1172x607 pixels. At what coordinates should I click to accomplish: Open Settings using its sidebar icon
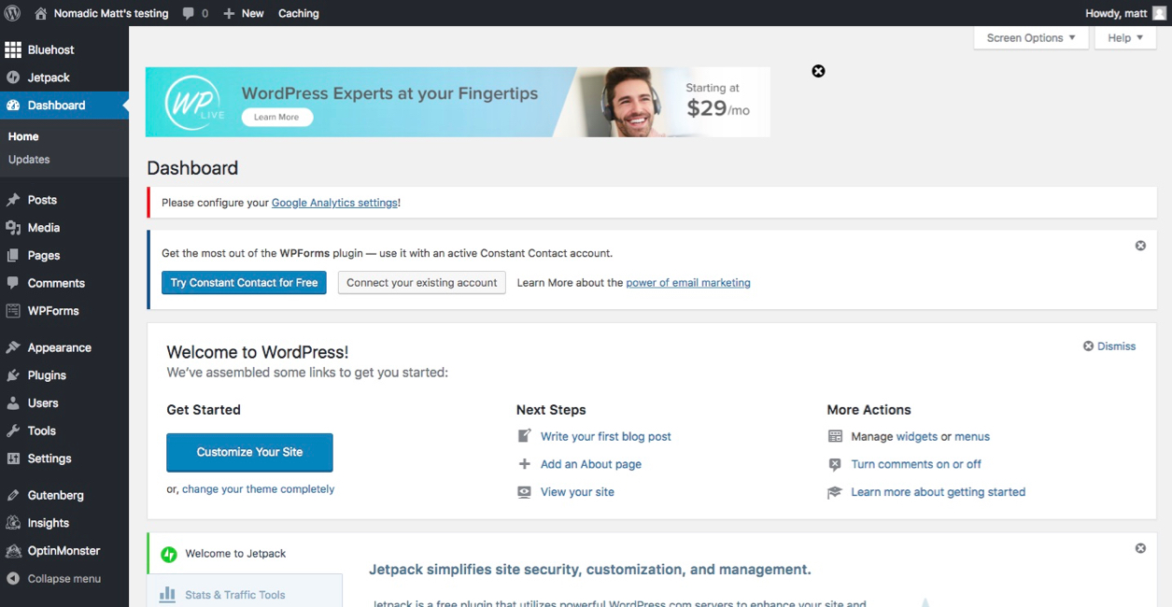click(x=13, y=459)
